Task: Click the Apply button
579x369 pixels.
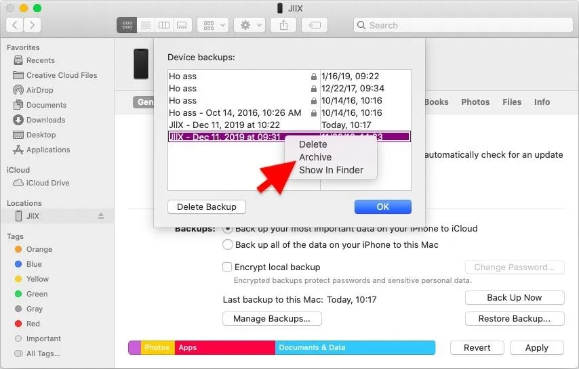Action: 537,347
